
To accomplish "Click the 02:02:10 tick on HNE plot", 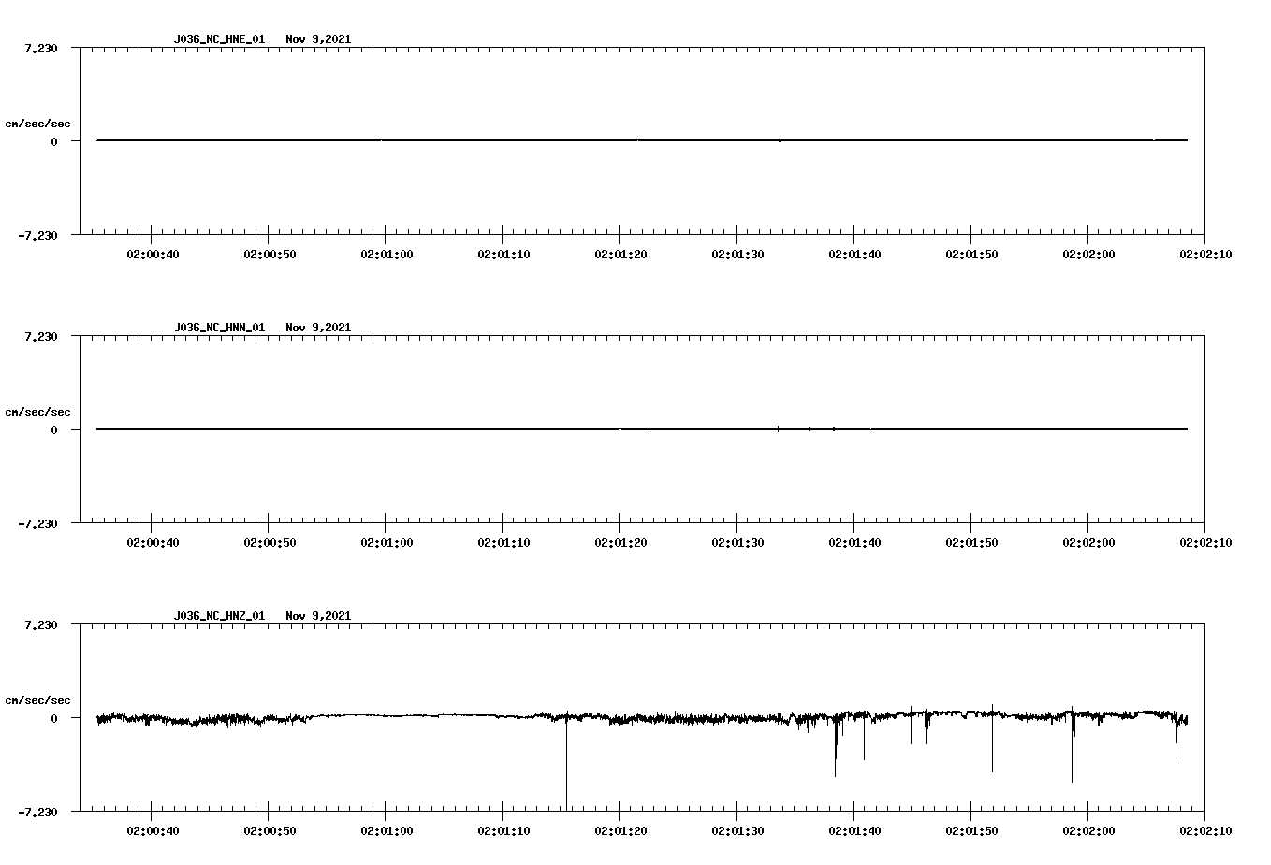I will coord(1205,254).
